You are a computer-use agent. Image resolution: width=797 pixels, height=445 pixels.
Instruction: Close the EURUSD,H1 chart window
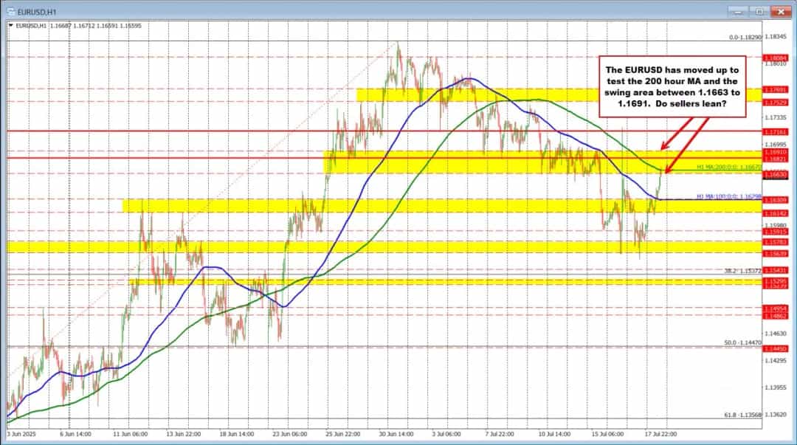pyautogui.click(x=780, y=12)
